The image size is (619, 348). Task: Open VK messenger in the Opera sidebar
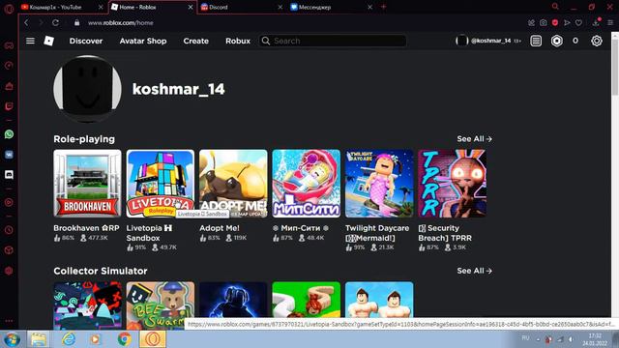click(x=9, y=155)
